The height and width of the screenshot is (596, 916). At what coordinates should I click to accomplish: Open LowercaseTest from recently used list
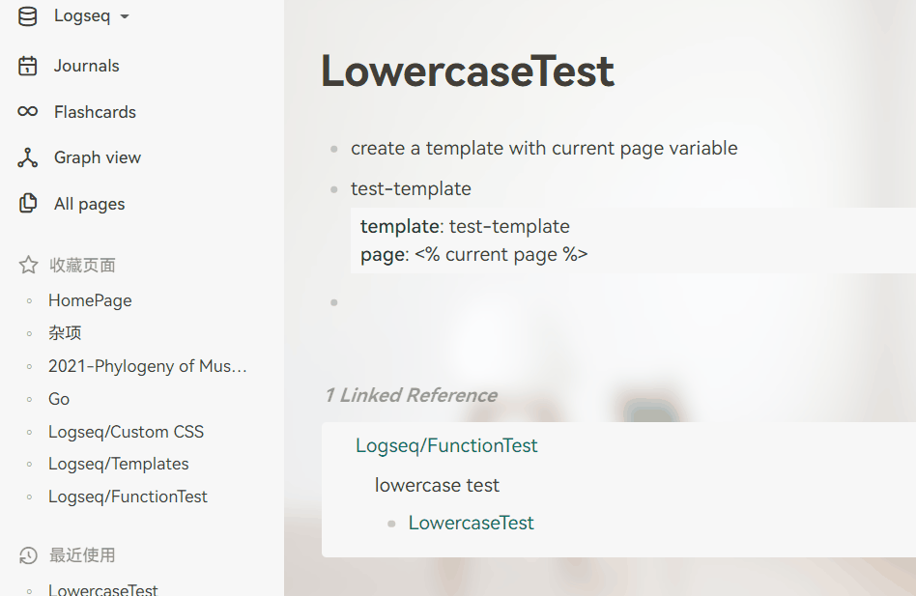point(103,588)
